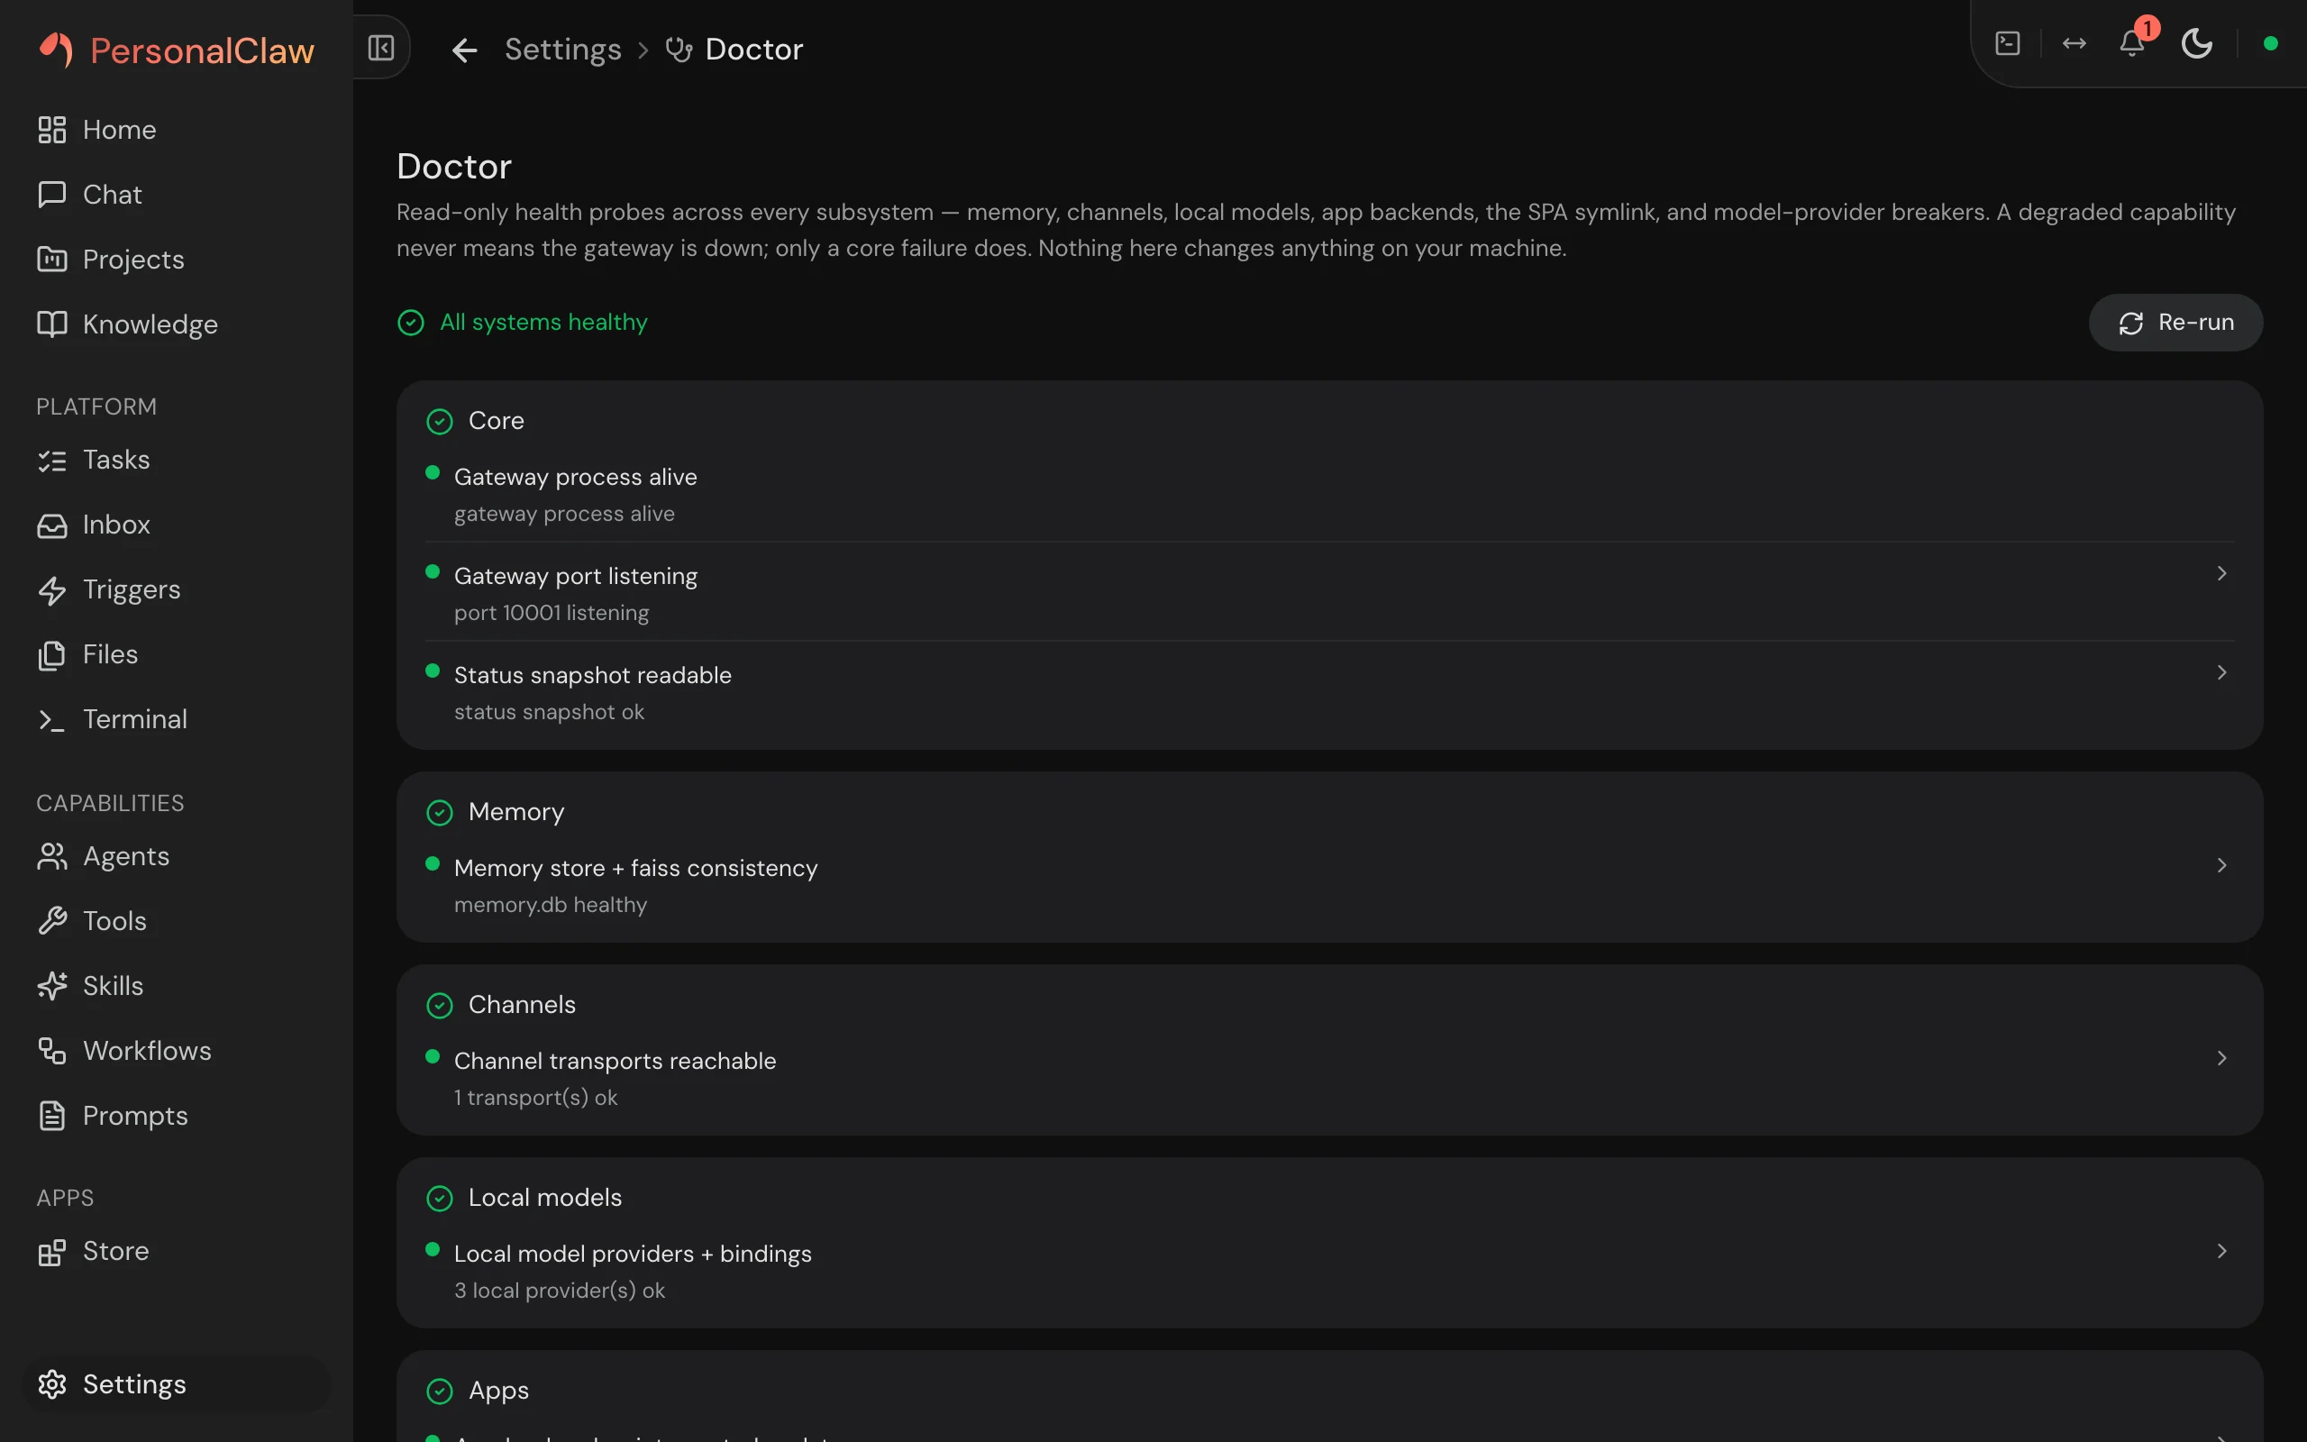Click the "memory.db healthy" text
The height and width of the screenshot is (1442, 2307).
tap(550, 905)
